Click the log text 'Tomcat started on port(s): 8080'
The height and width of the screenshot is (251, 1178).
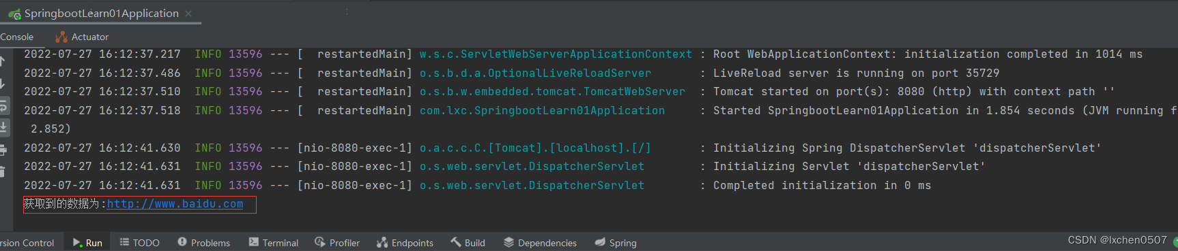tap(819, 92)
